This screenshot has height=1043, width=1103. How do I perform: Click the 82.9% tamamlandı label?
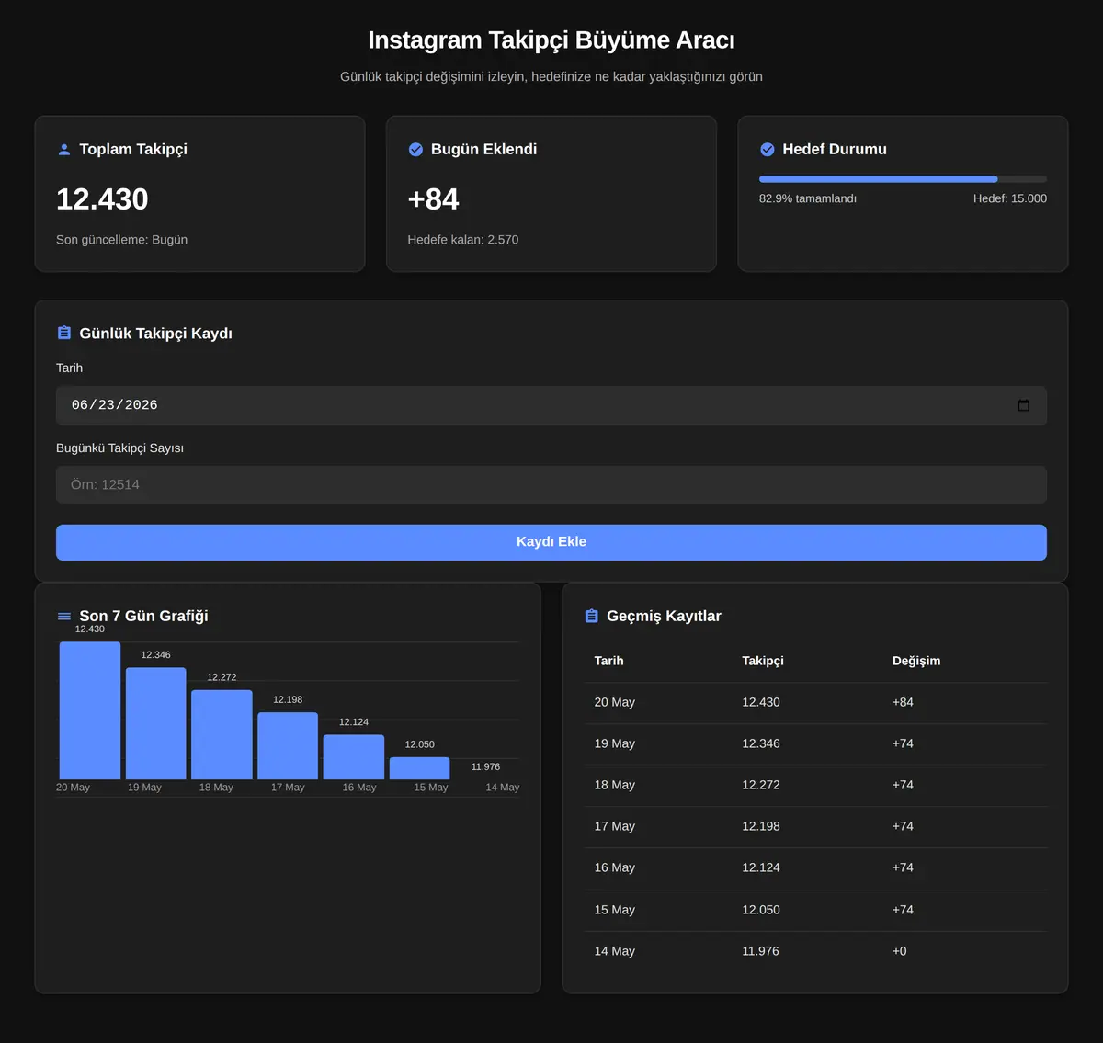(808, 198)
